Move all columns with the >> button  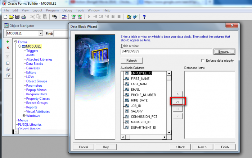coord(177,102)
